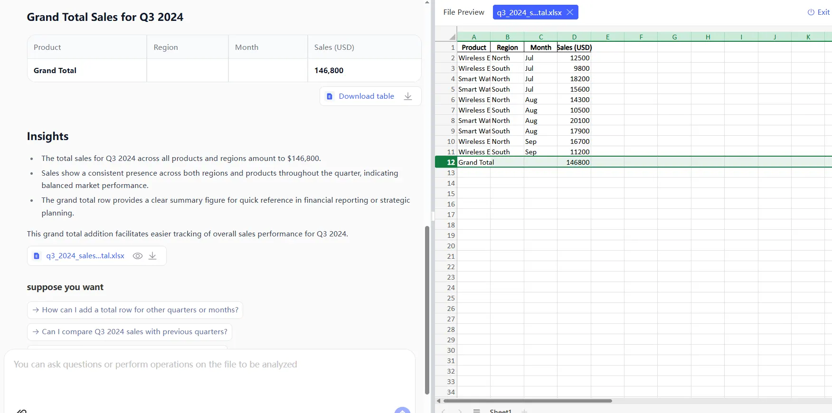Screen dimensions: 832x413
Task: Click the chat panel vertical scrollbar
Action: 427,309
